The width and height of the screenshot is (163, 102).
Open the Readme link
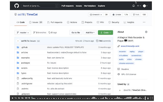[123, 69]
